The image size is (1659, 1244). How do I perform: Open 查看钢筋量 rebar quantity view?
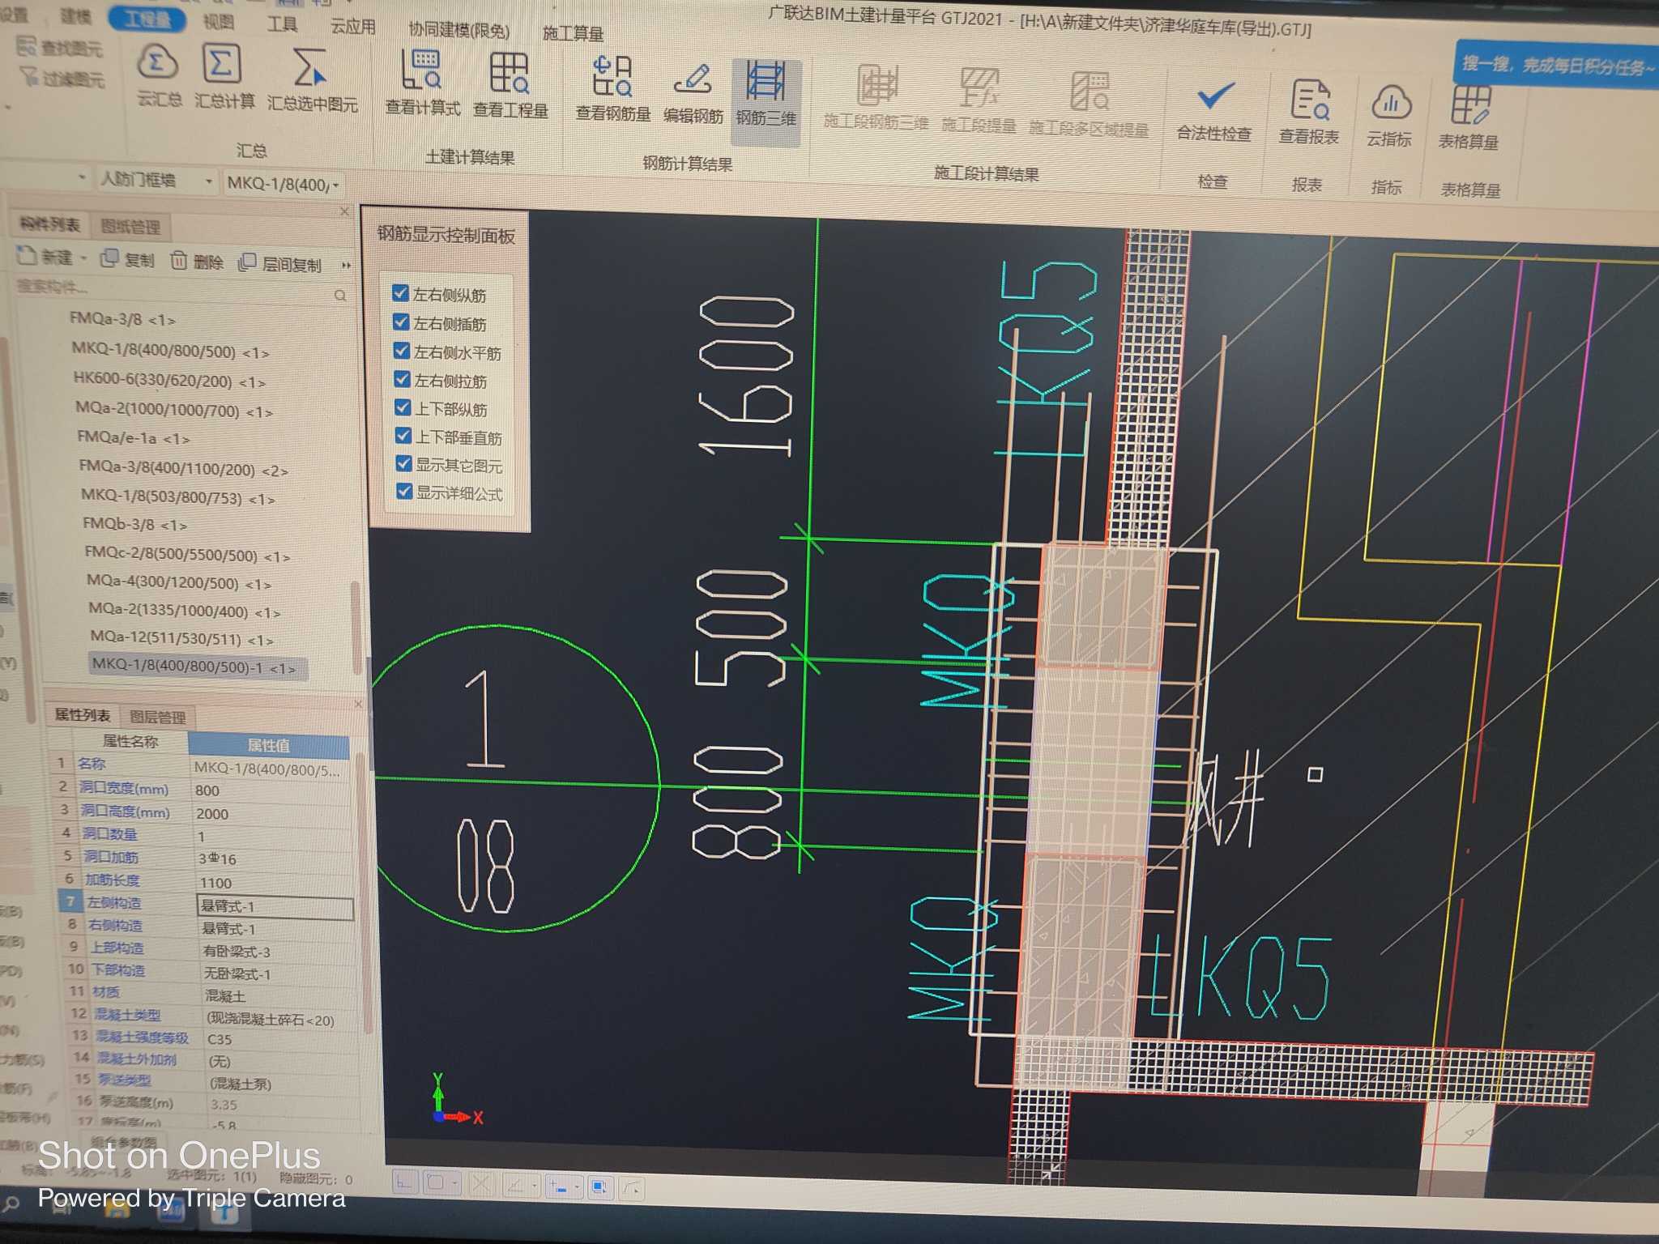613,89
